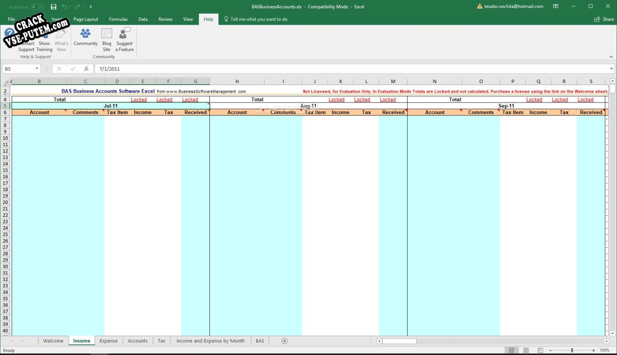Click the Select All corner triangle
617x355 pixels.
click(x=6, y=81)
